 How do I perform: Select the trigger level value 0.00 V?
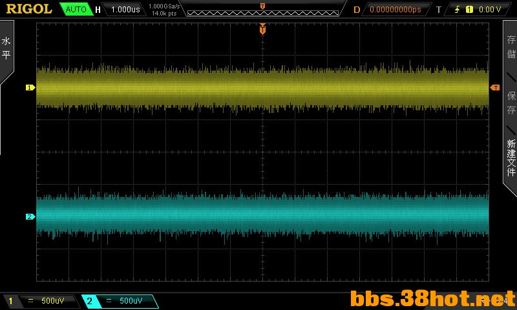[490, 10]
